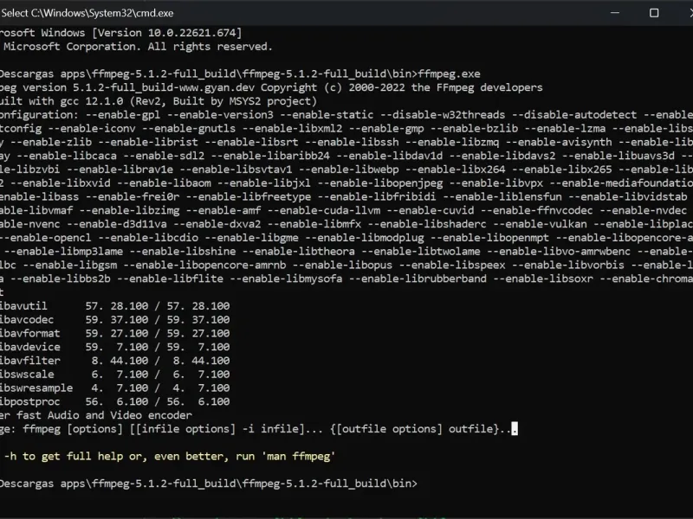Click the libavcodec version line
This screenshot has height=519, width=693.
113,320
